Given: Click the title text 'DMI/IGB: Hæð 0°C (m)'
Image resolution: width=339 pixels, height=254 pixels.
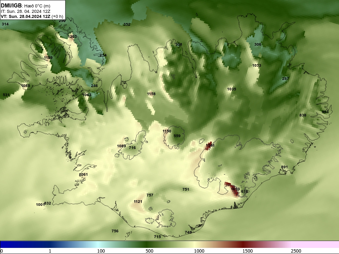Looking at the screenshot, I should click(25, 6).
